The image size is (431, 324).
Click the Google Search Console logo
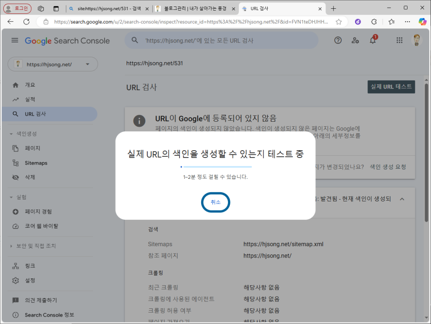click(x=67, y=41)
